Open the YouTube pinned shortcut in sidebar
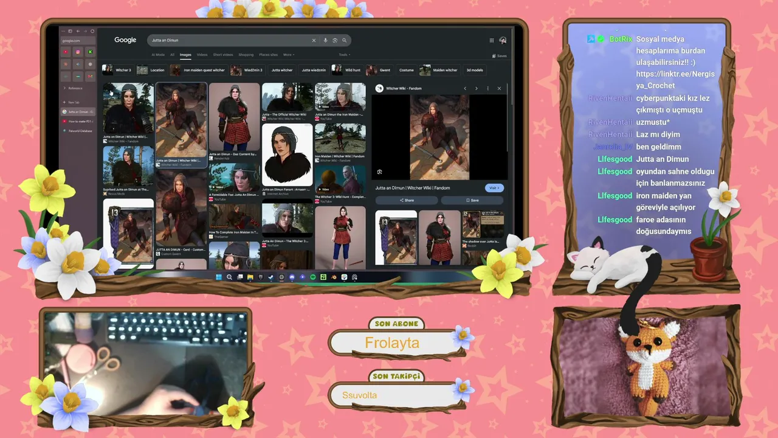The image size is (778, 438). click(66, 52)
